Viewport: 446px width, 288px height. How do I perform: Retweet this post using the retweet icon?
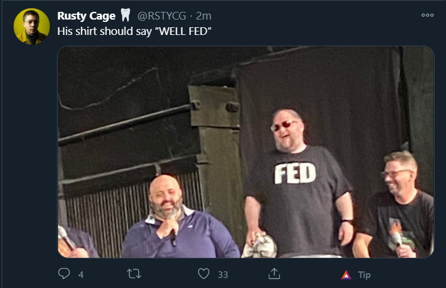(134, 274)
